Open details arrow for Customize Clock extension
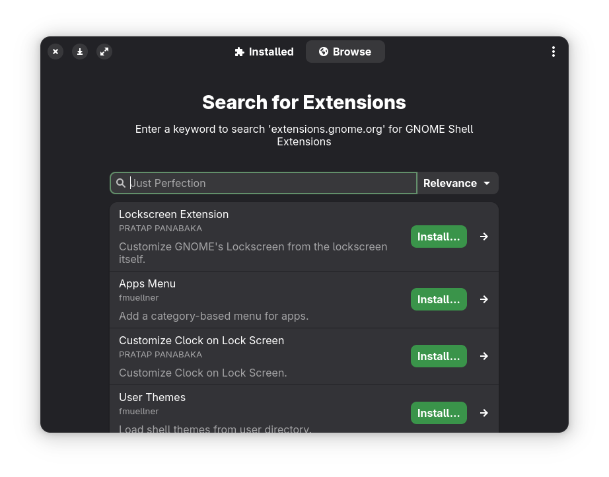Image resolution: width=609 pixels, height=477 pixels. pyautogui.click(x=484, y=356)
